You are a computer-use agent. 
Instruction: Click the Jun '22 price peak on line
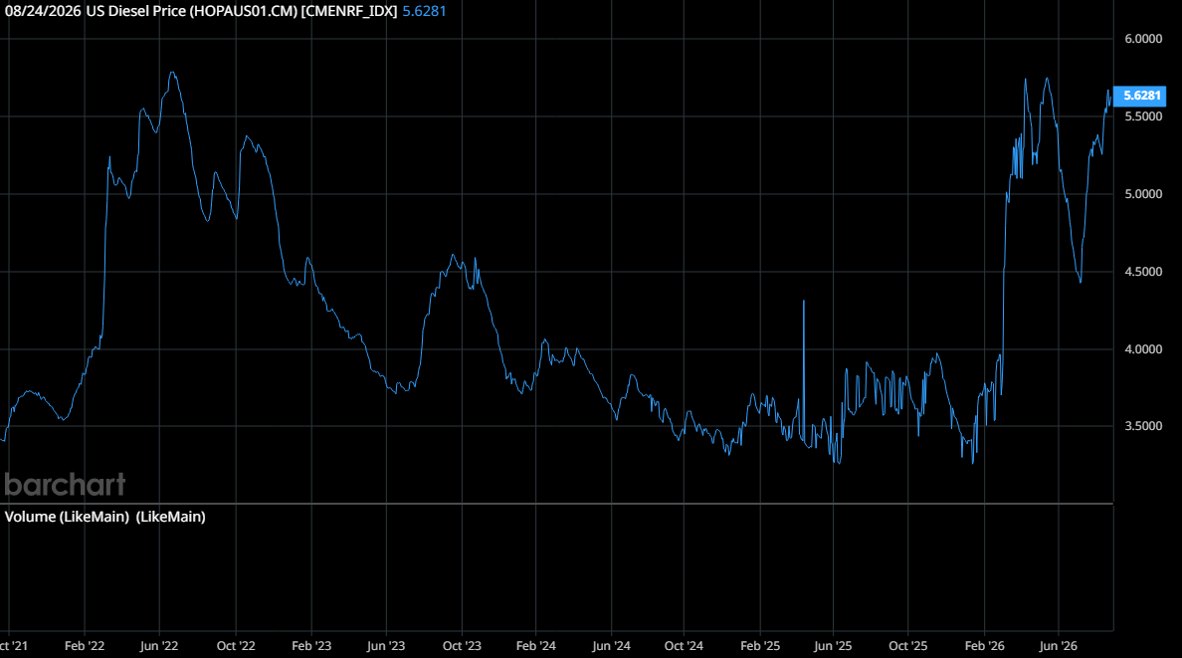pos(173,74)
